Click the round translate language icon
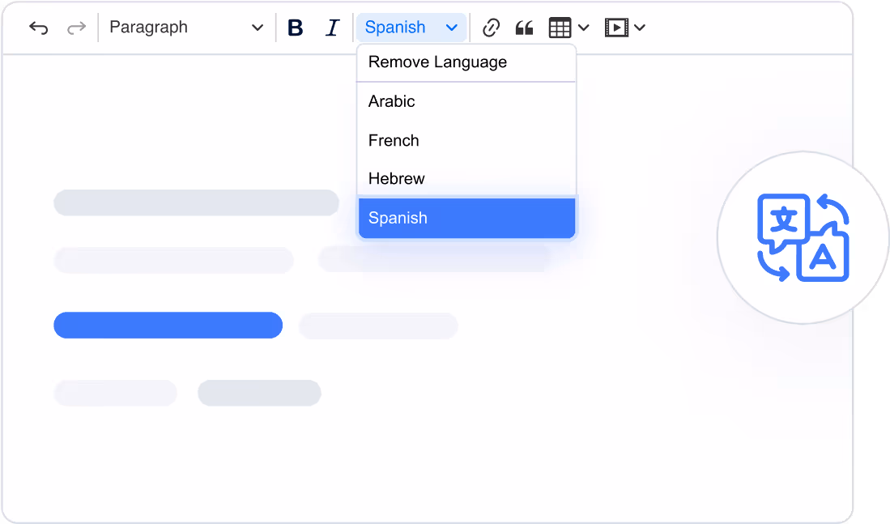The height and width of the screenshot is (524, 890). pyautogui.click(x=803, y=237)
